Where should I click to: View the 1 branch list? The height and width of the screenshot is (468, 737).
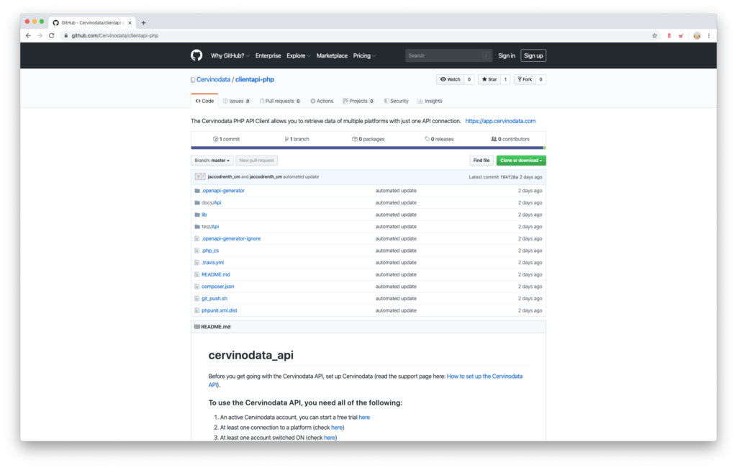[297, 139]
